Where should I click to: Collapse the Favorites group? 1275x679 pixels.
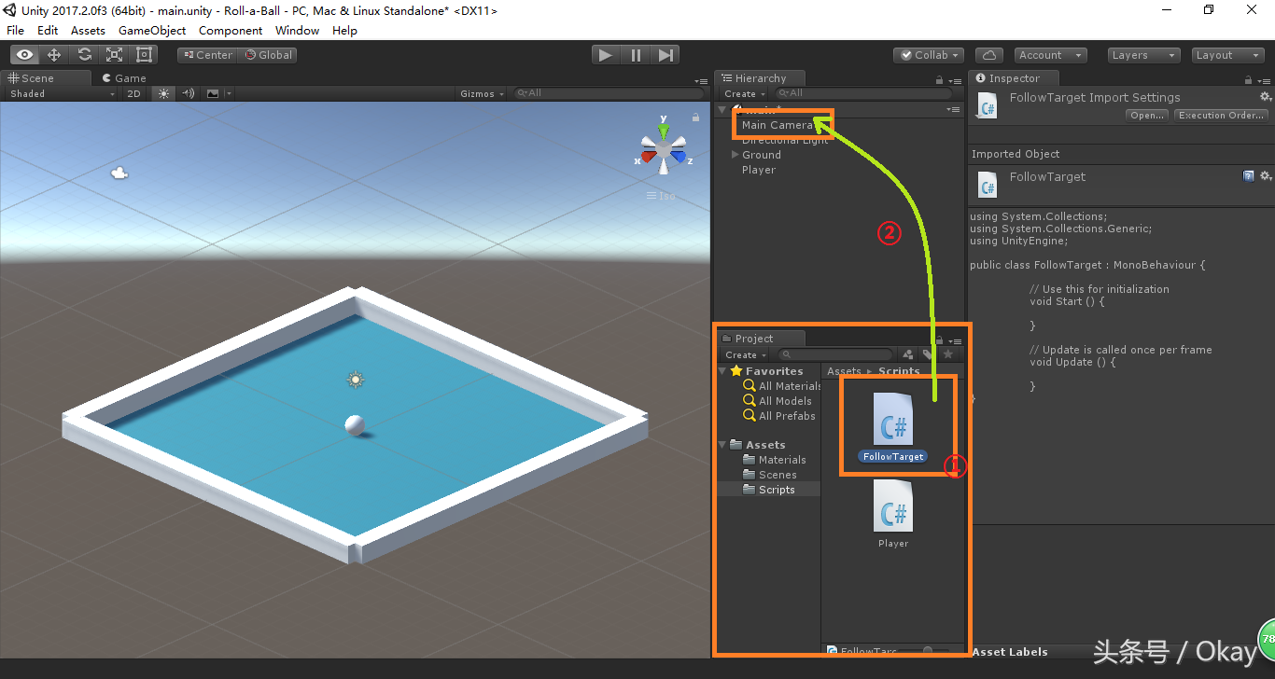coord(722,371)
